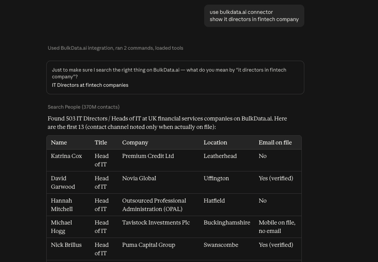Select the 'Nick Brillus' name cell
This screenshot has height=262, width=378.
tap(66, 245)
